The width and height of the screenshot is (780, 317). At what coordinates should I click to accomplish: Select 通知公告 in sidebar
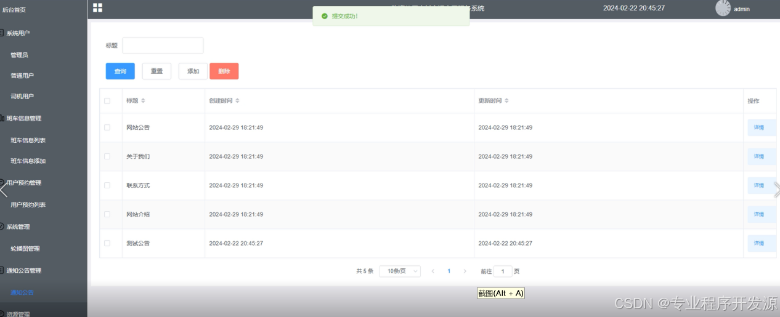(22, 292)
